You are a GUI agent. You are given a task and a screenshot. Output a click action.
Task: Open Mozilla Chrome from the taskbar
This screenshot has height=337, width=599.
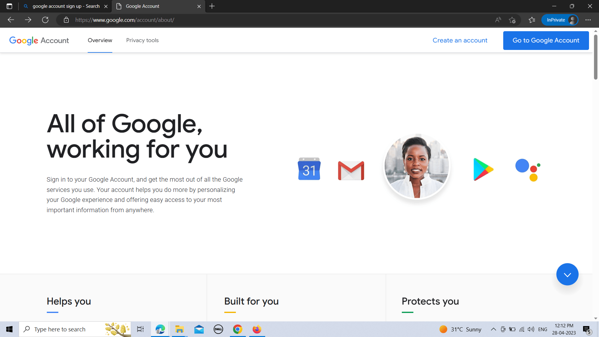click(x=238, y=329)
